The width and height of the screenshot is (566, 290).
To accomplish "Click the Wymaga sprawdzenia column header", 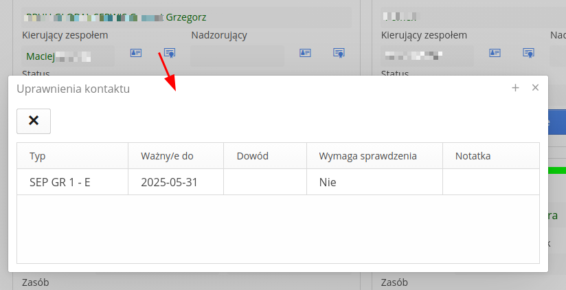I will click(374, 156).
